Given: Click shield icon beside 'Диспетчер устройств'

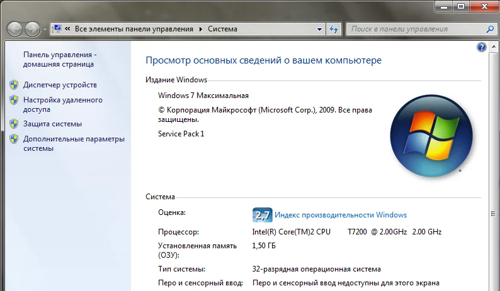Looking at the screenshot, I should coord(14,85).
